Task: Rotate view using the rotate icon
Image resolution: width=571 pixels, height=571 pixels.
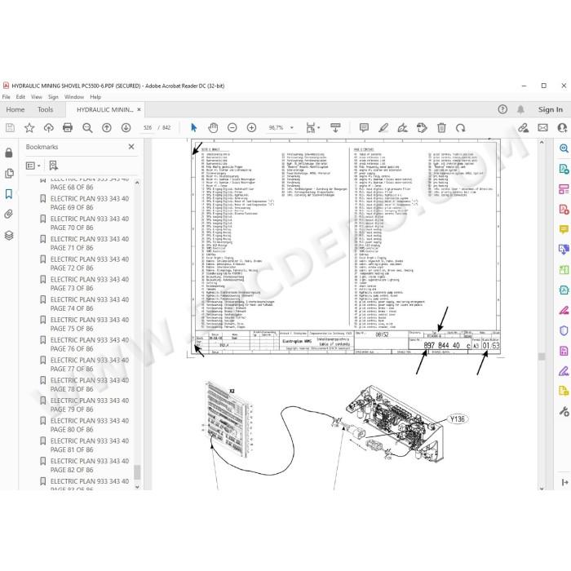Action: 461,128
